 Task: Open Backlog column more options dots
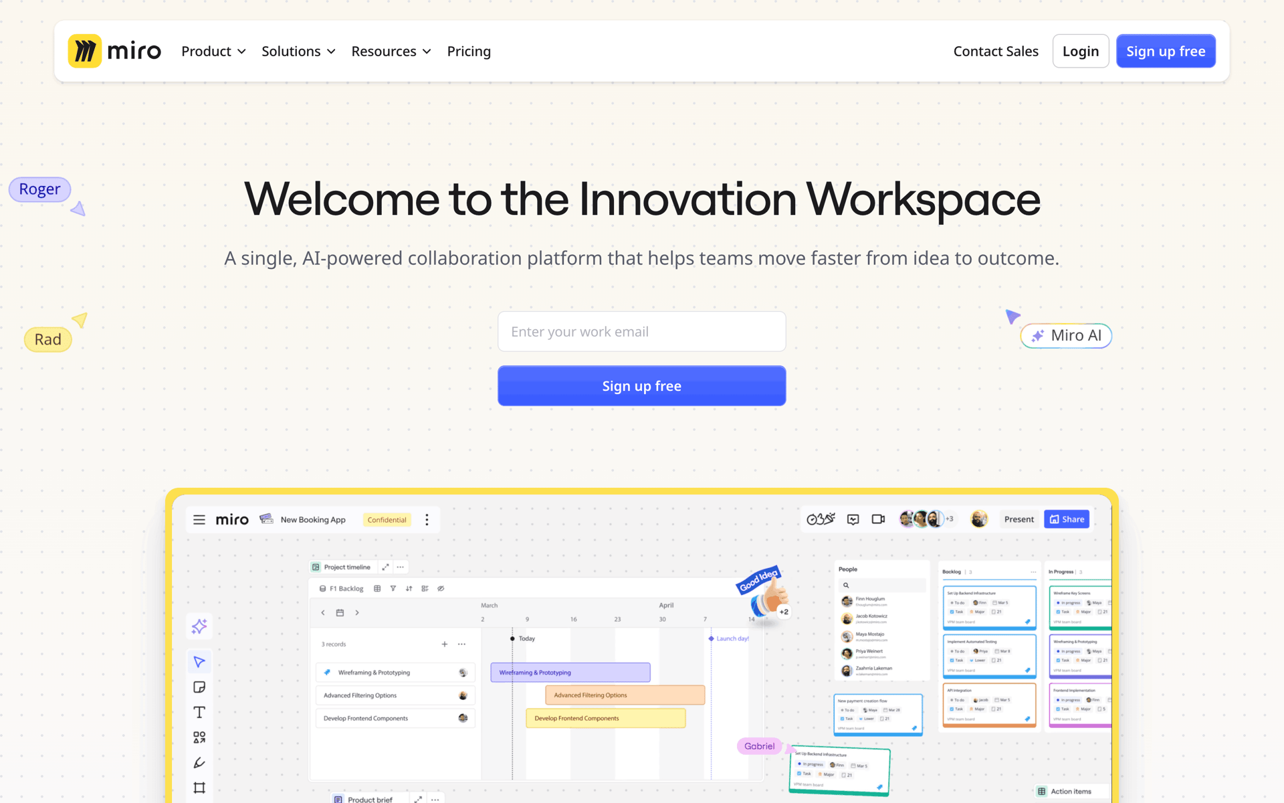[x=1033, y=571]
